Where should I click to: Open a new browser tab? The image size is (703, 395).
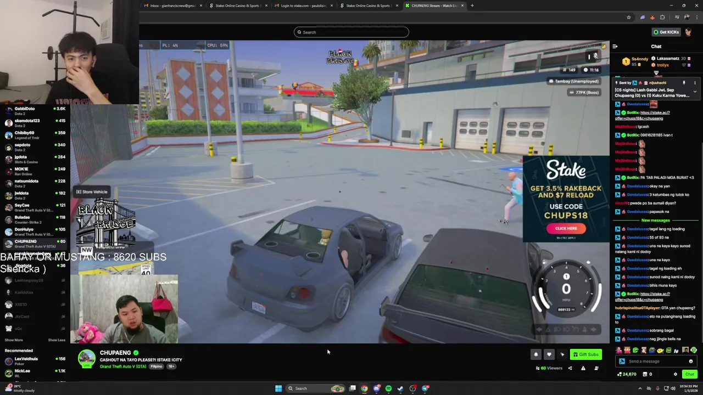[472, 5]
